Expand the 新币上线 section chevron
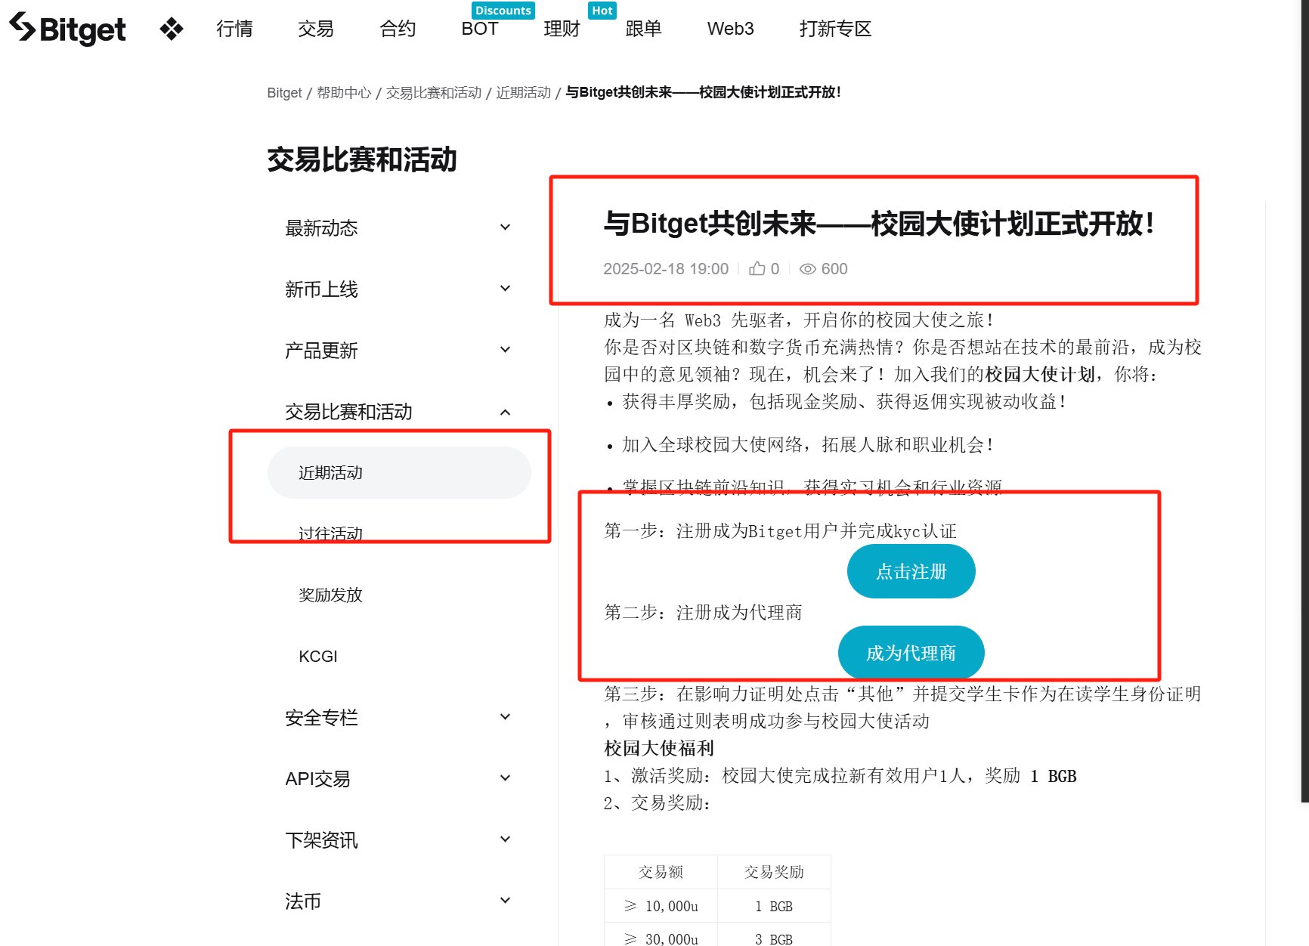This screenshot has height=946, width=1309. 506,289
